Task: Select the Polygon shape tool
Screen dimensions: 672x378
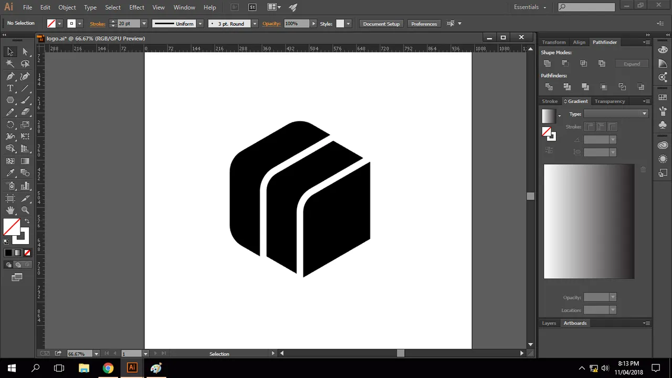Action: pyautogui.click(x=10, y=100)
